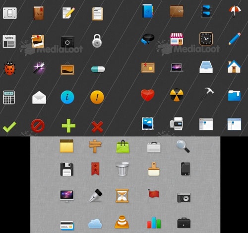This screenshot has width=248, height=233.
Task: Click the hourglass icon
Action: click(122, 196)
